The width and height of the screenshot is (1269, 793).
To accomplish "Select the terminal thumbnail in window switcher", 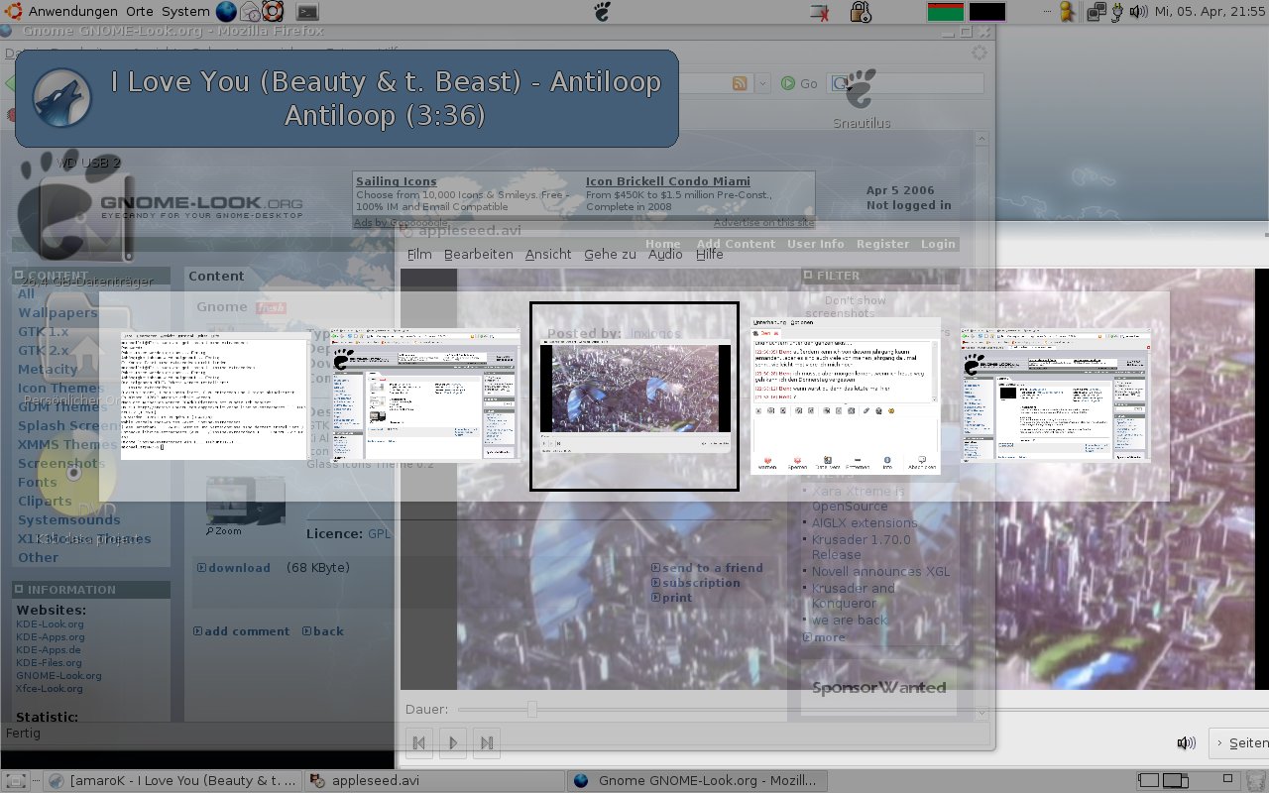I will 214,396.
